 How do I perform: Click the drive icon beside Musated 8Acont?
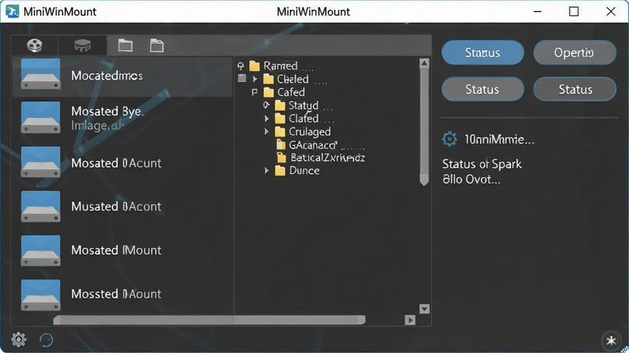click(41, 206)
